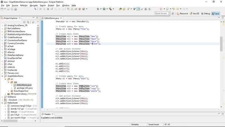Select the EditorDemo.java editor tab
The width and height of the screenshot is (225, 127).
click(x=52, y=18)
